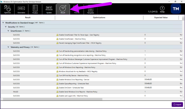Switch to the Generalize tab
The image size is (185, 109).
(21, 9)
